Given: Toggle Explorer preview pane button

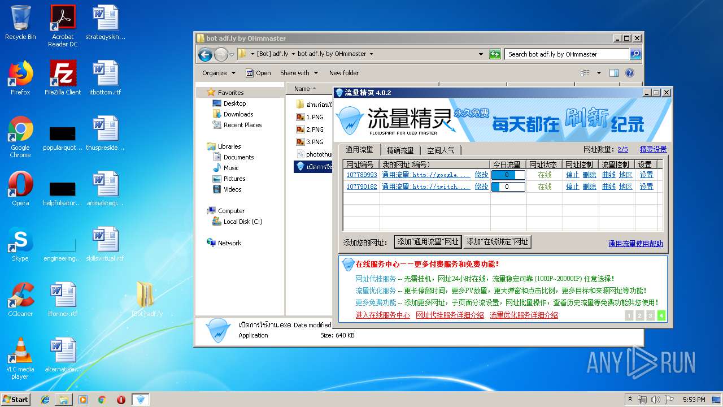Looking at the screenshot, I should coord(614,73).
